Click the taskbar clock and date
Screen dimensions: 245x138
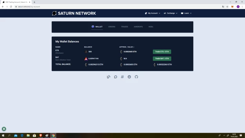tap(234, 136)
